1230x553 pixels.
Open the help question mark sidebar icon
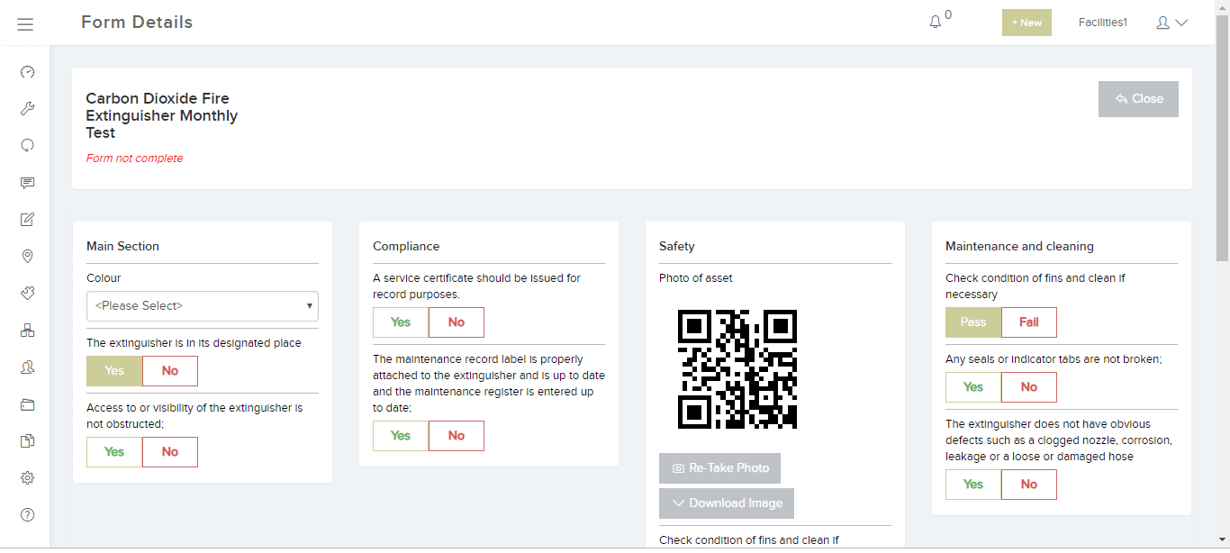(x=27, y=515)
